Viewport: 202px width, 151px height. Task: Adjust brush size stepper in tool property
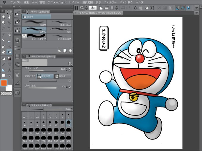click(67, 69)
